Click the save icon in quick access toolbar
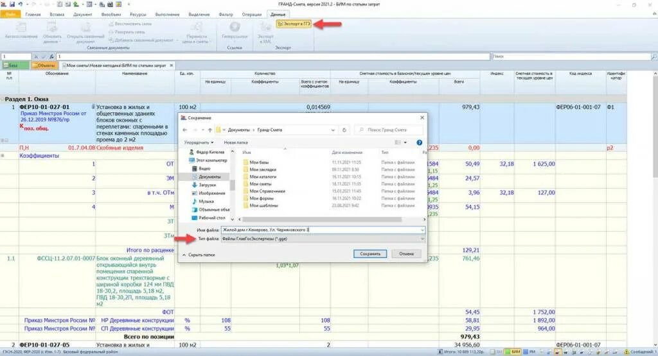The width and height of the screenshot is (658, 356). (x=12, y=4)
